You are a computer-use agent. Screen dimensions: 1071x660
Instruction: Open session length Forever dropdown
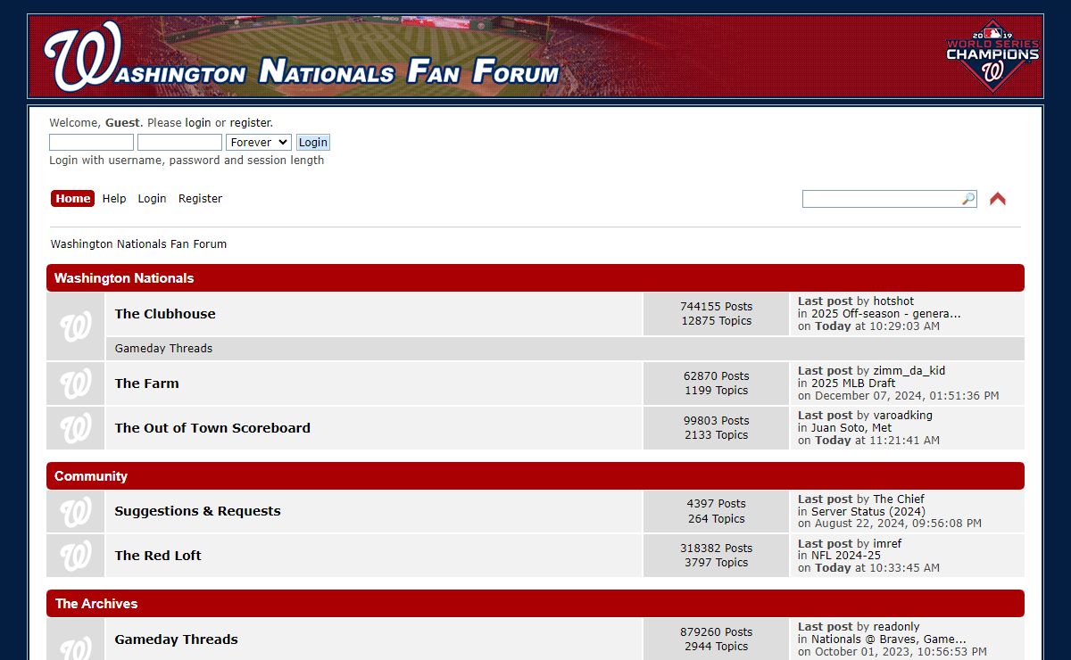[259, 142]
